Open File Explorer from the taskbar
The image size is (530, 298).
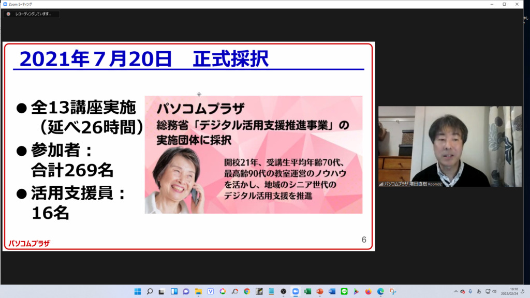198,292
